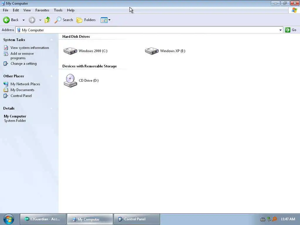The height and width of the screenshot is (225, 300).
Task: Minimize the My Computer window
Action: point(275,3)
